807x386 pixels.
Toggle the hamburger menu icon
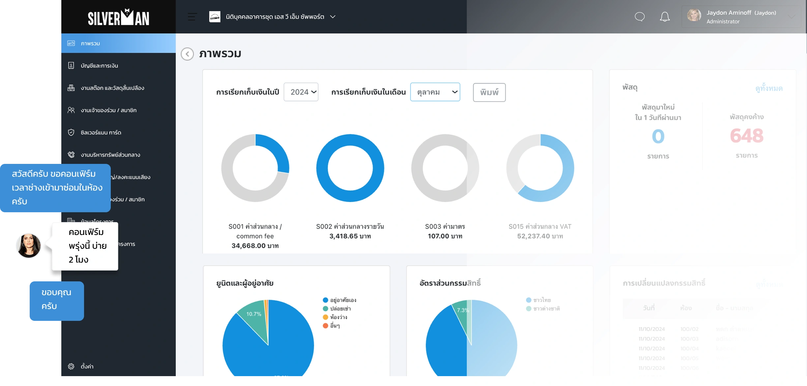[192, 16]
